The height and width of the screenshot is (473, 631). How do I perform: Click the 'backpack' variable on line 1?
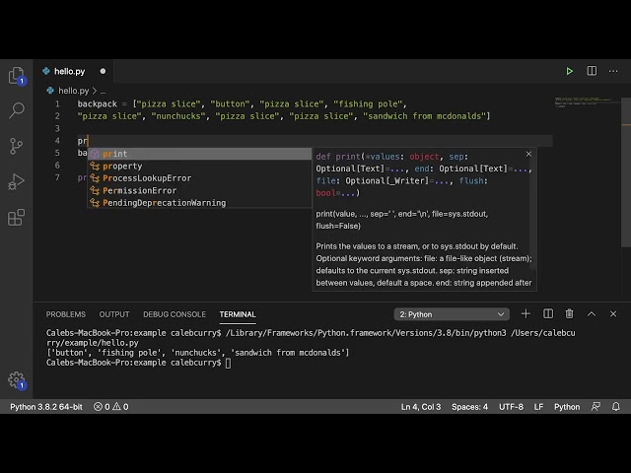(x=98, y=103)
